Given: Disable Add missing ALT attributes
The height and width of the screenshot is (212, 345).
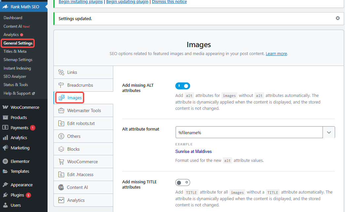Looking at the screenshot, I should [183, 86].
